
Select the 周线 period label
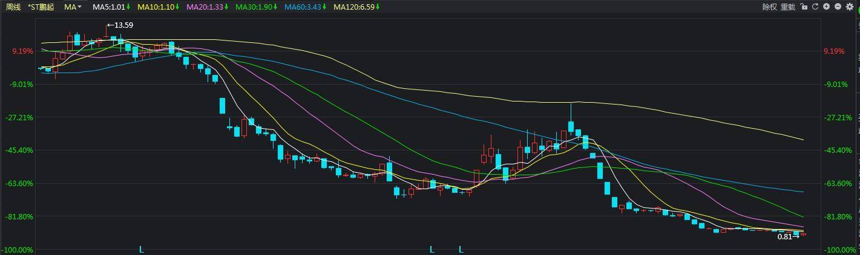point(13,7)
